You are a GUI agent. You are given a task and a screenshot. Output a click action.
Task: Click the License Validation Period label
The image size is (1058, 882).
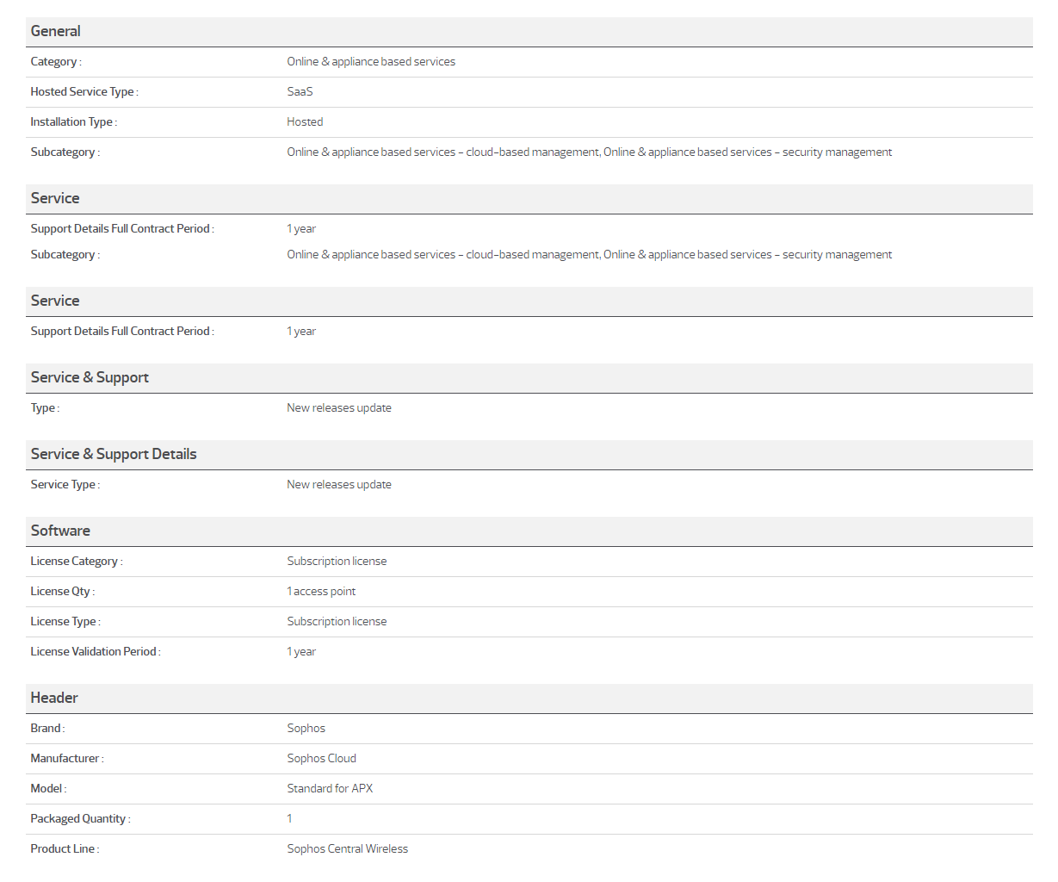[x=95, y=652]
